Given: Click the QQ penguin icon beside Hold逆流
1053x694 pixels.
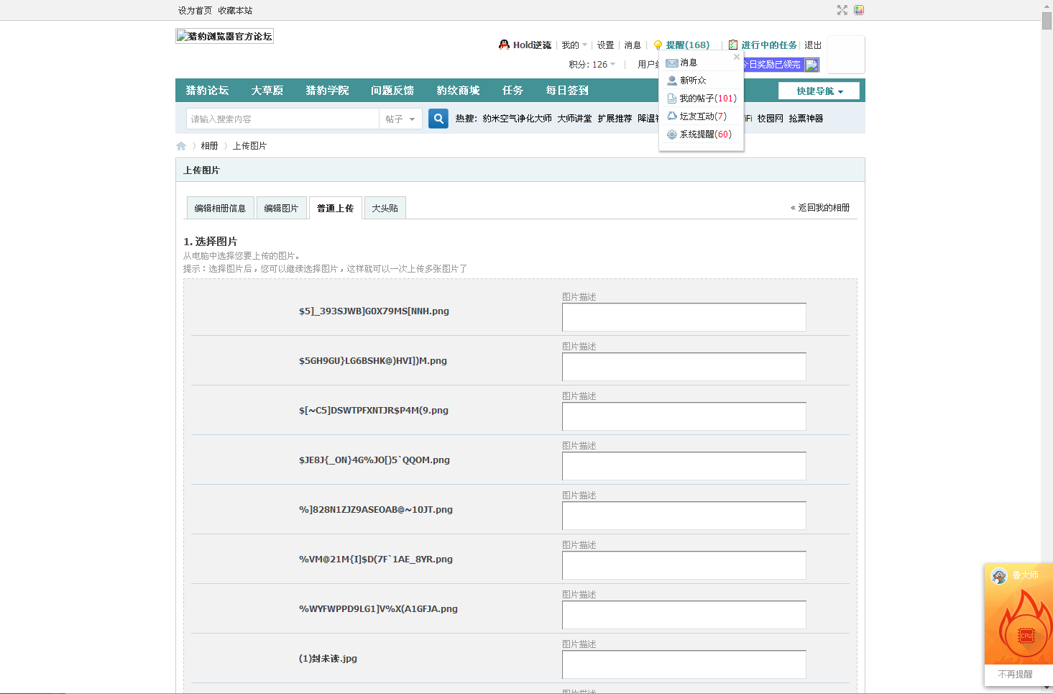Looking at the screenshot, I should (504, 45).
